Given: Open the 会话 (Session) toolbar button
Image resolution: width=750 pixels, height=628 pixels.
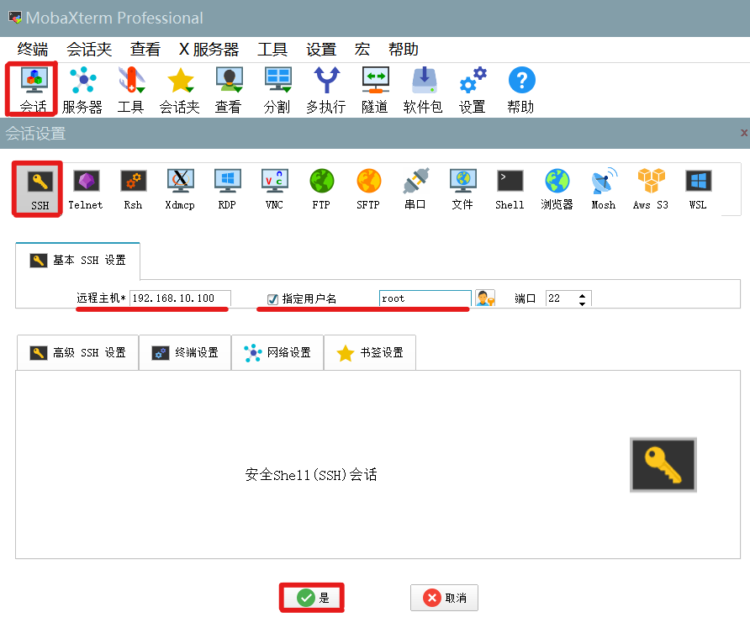Looking at the screenshot, I should coord(34,90).
